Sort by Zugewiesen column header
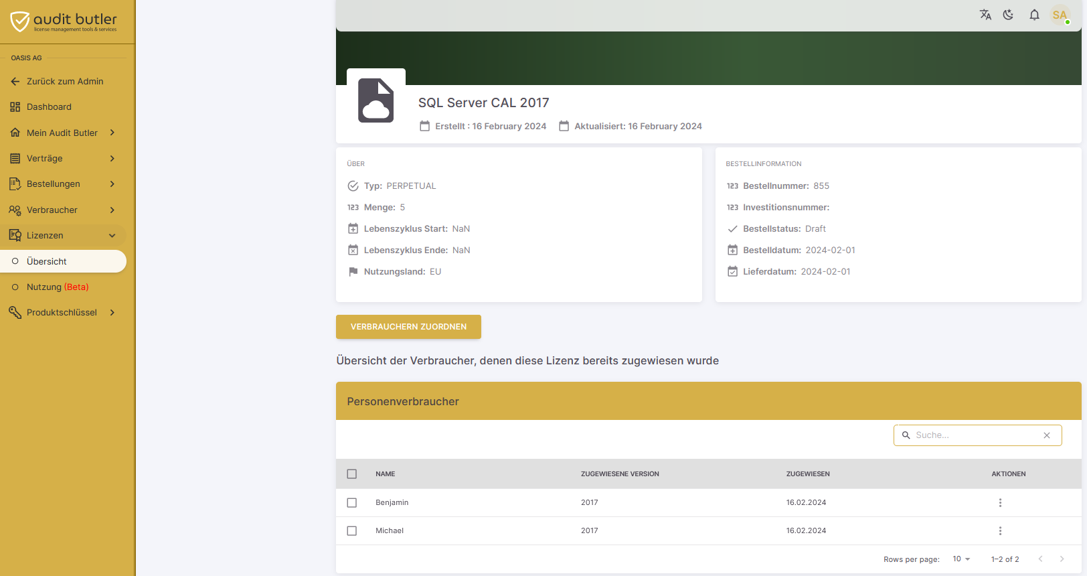Image resolution: width=1087 pixels, height=576 pixels. pos(808,474)
